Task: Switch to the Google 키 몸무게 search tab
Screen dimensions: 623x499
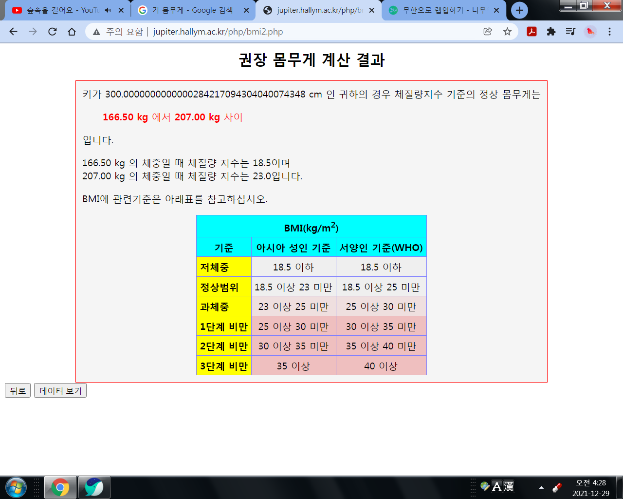Action: pos(192,10)
